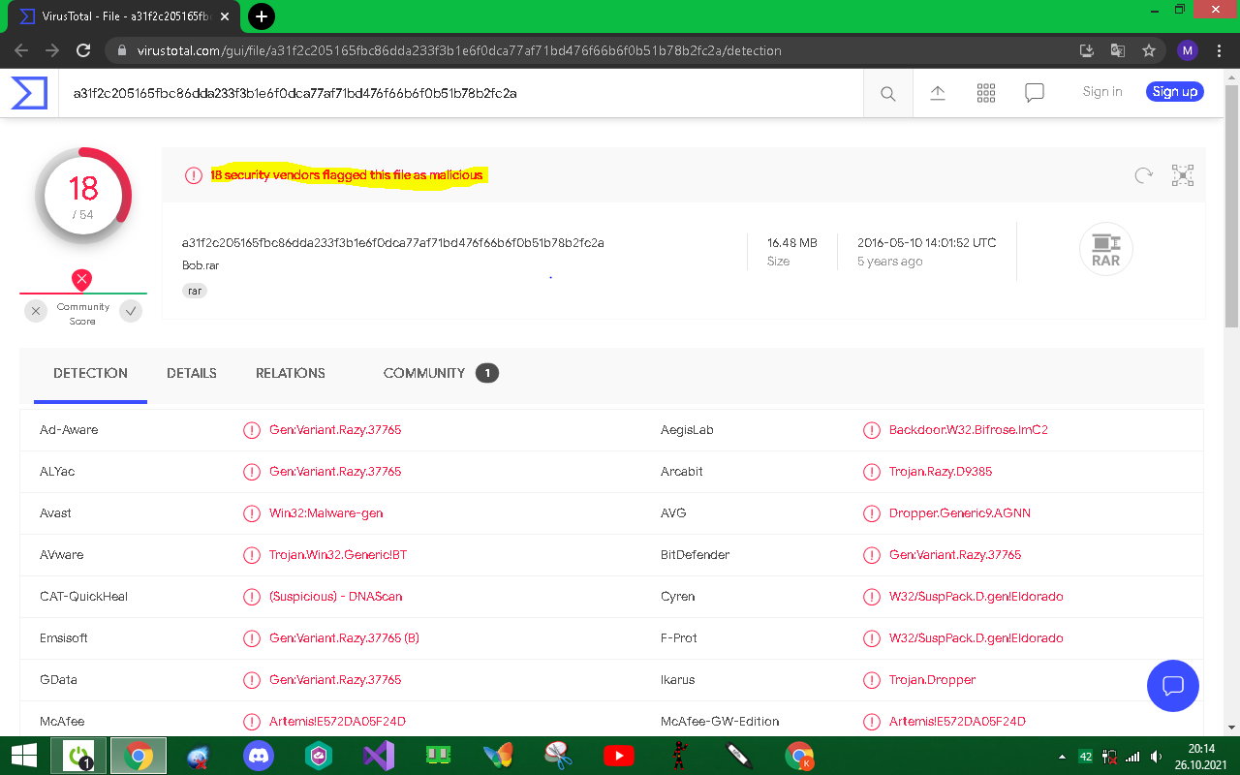Click Cyren's W32/SuspPack.D.gen!Eldorado result
The width and height of the screenshot is (1240, 775).
(976, 597)
